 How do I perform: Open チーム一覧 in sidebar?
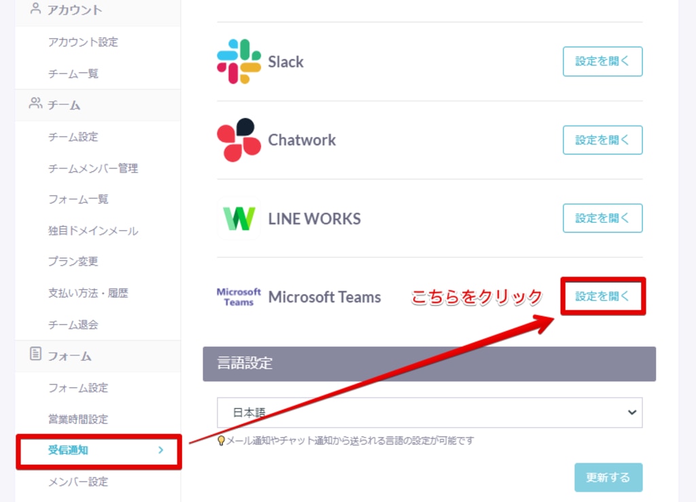coord(73,73)
